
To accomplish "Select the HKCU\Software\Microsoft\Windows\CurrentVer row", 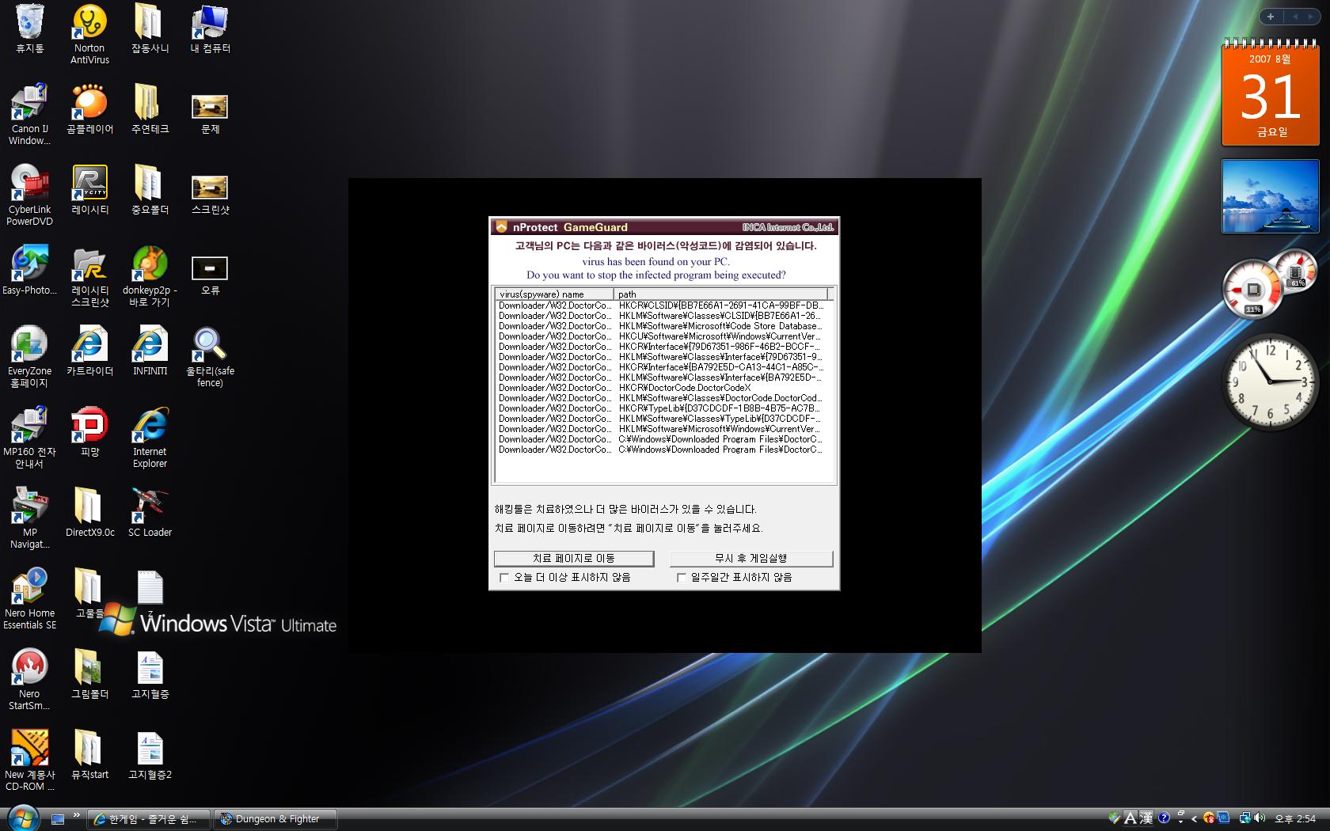I will tap(663, 336).
